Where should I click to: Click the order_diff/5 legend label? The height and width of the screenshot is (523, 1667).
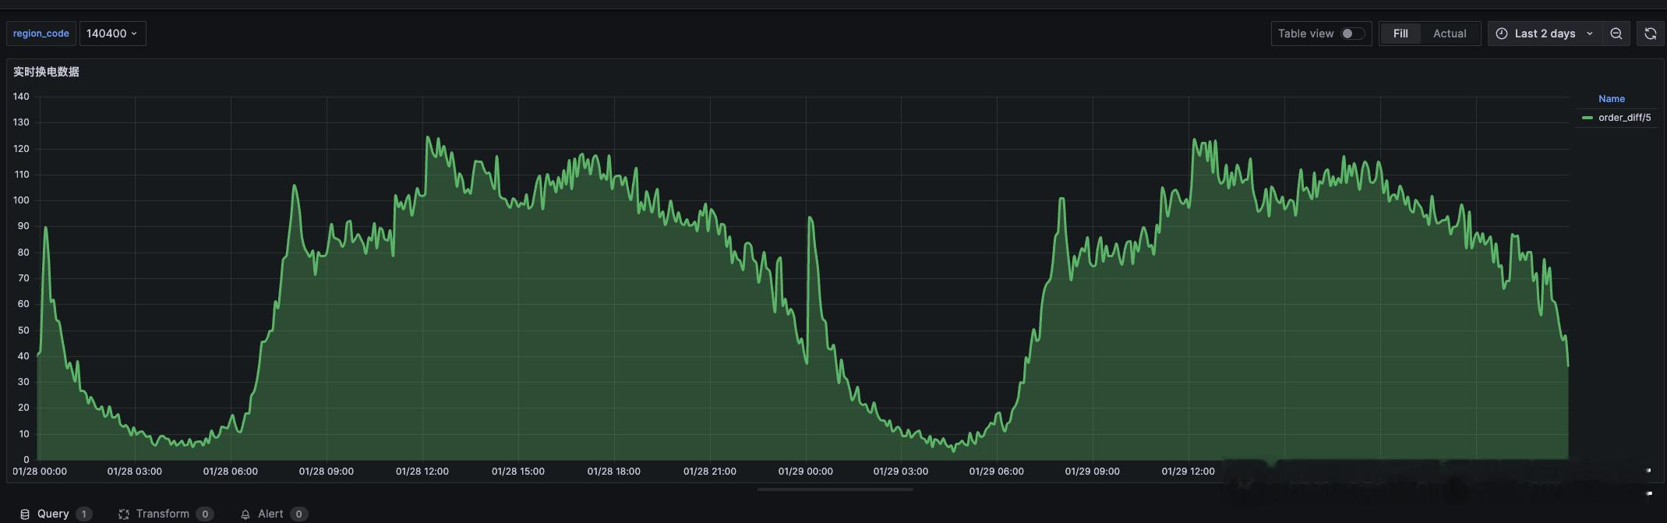[1624, 118]
